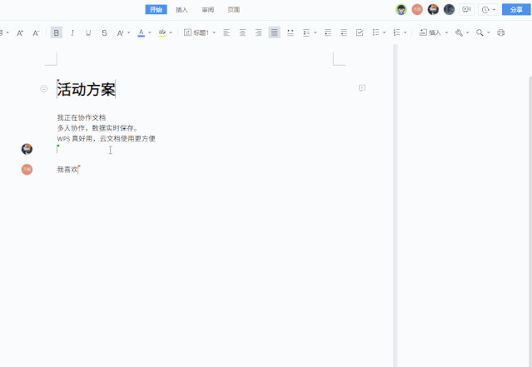The image size is (532, 367).
Task: Align text right
Action: pyautogui.click(x=258, y=33)
